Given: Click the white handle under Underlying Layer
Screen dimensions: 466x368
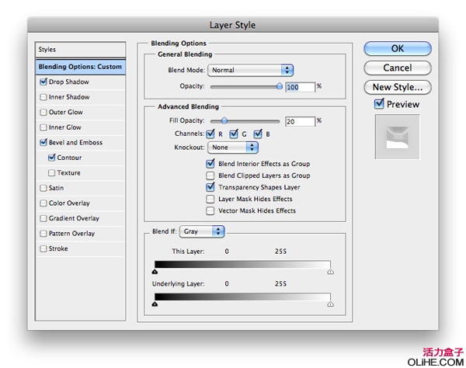Looking at the screenshot, I should [331, 304].
